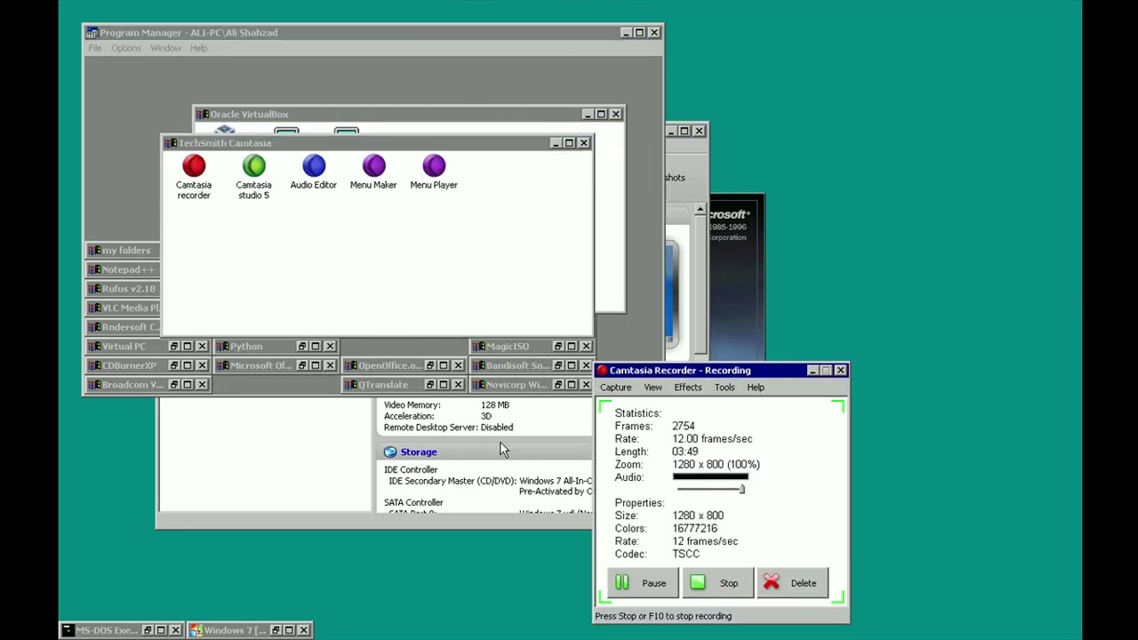Click the scroll up arrow near Microsoft splash
The image size is (1138, 640).
pyautogui.click(x=700, y=211)
